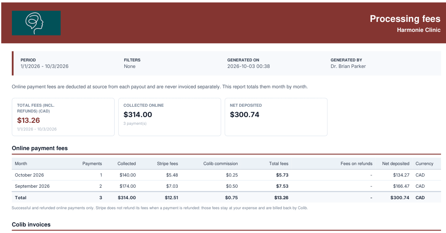Select Dr. Brian Parker author name

(x=348, y=66)
